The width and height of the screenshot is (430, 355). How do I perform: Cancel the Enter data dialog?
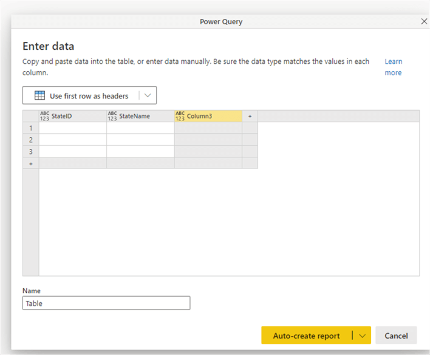pyautogui.click(x=396, y=336)
